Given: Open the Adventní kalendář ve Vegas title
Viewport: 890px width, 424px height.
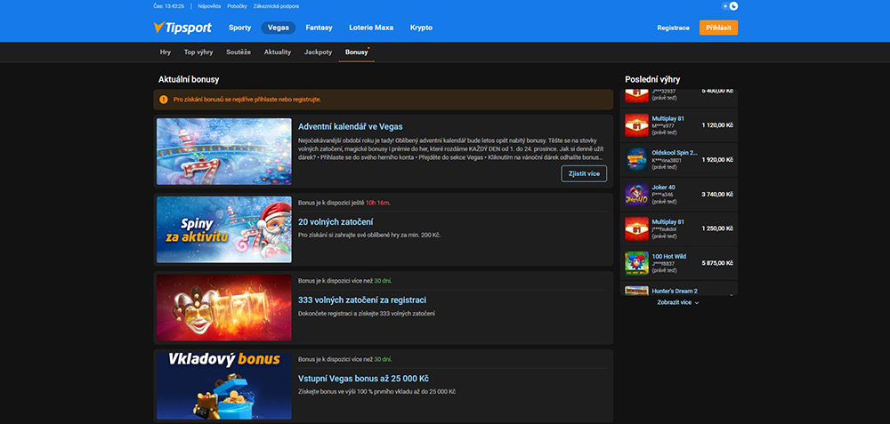Looking at the screenshot, I should [x=350, y=126].
